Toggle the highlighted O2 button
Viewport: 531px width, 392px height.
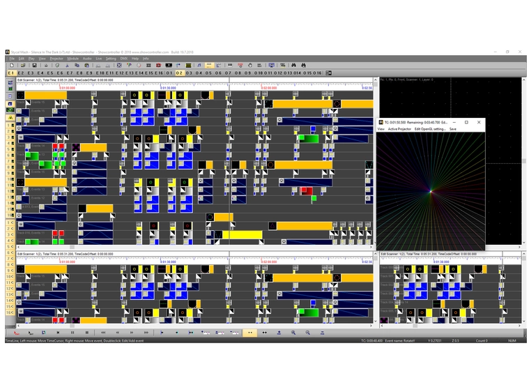click(179, 73)
